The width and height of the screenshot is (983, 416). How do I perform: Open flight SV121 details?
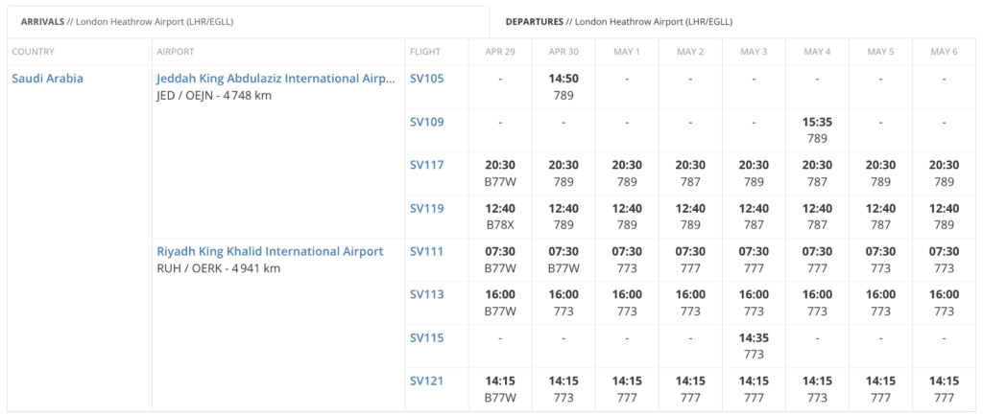(x=427, y=381)
